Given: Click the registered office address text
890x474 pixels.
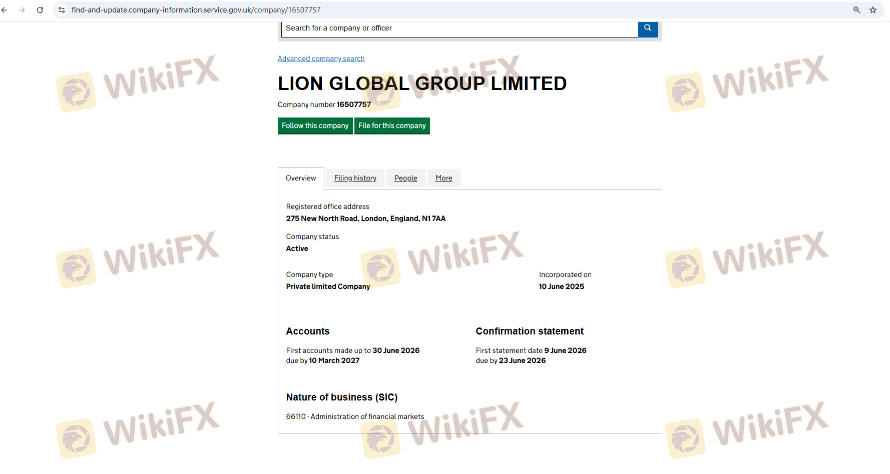Looking at the screenshot, I should (x=365, y=218).
